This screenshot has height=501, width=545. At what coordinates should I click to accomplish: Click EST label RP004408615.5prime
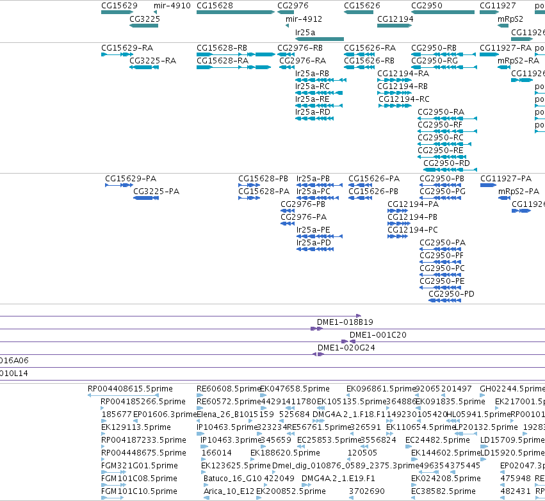(x=130, y=389)
